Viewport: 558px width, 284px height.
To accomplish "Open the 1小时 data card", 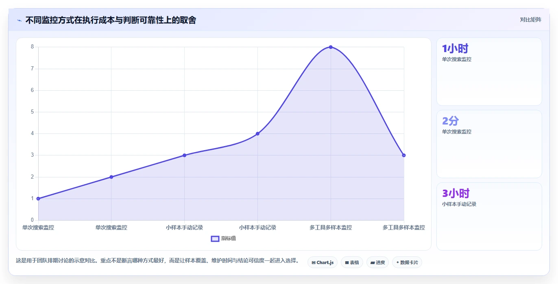I will click(489, 72).
